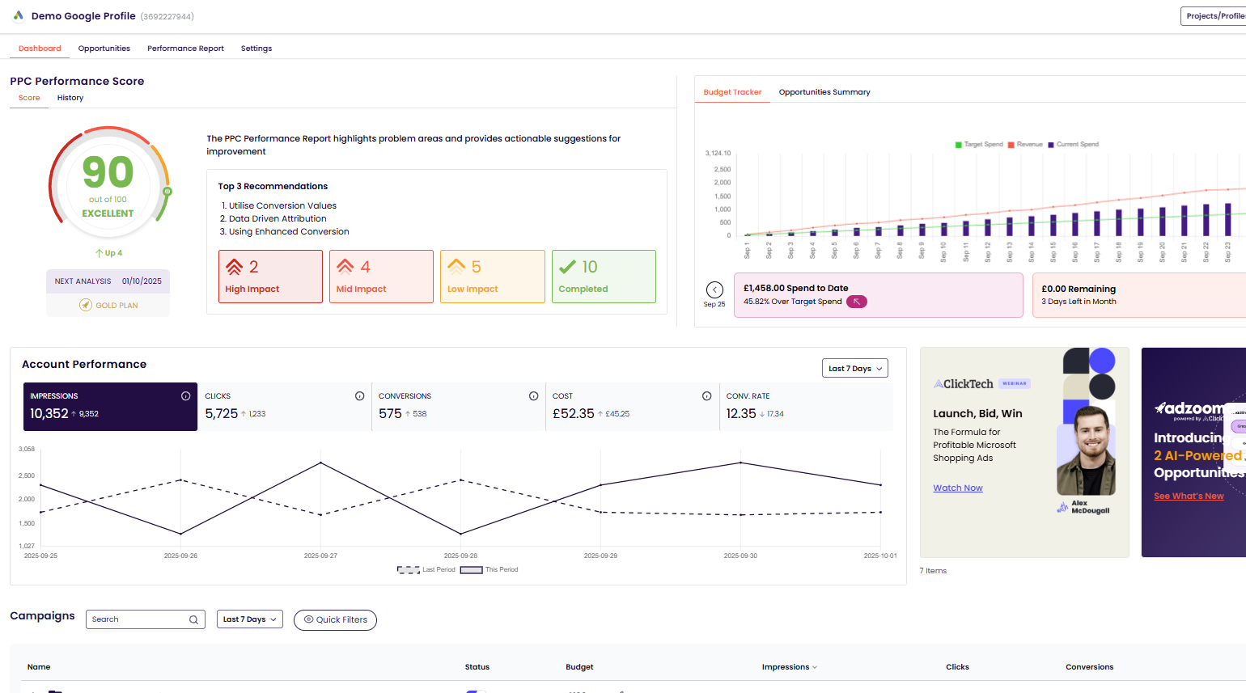The height and width of the screenshot is (693, 1246).
Task: Open the Opportunities Summary tab
Action: click(x=824, y=92)
